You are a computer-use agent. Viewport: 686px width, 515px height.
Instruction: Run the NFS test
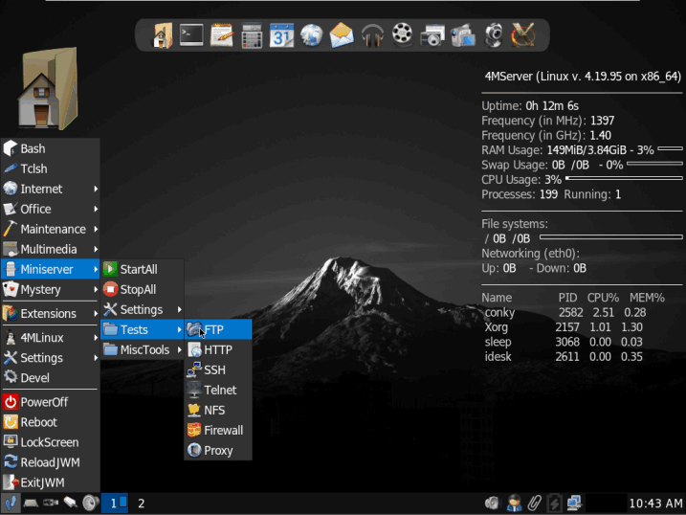point(218,411)
